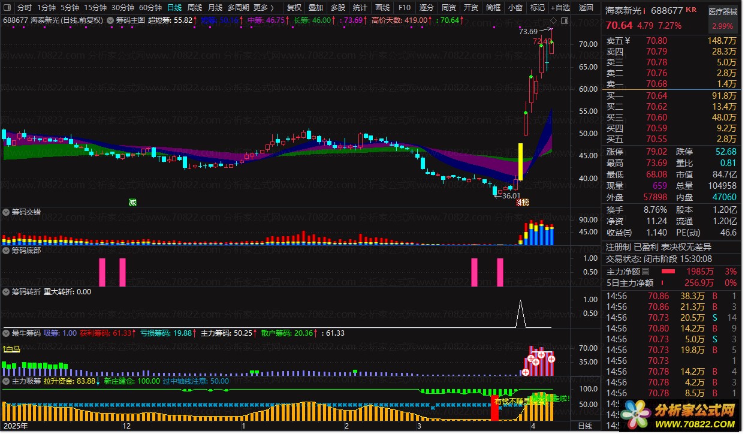Image resolution: width=745 pixels, height=434 pixels.
Task: Click the 减 marker below the candlesticks
Action: point(132,202)
